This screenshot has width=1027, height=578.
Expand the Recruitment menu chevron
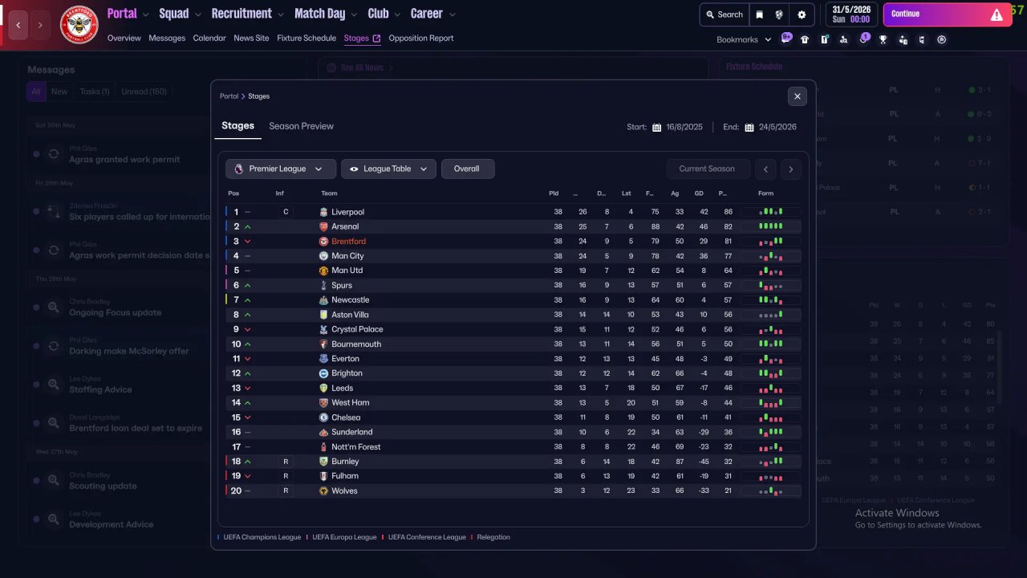coord(280,14)
